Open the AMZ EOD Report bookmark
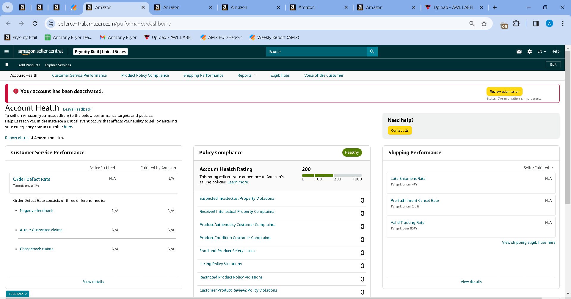Screen dimensions: 571x299 pyautogui.click(x=221, y=37)
